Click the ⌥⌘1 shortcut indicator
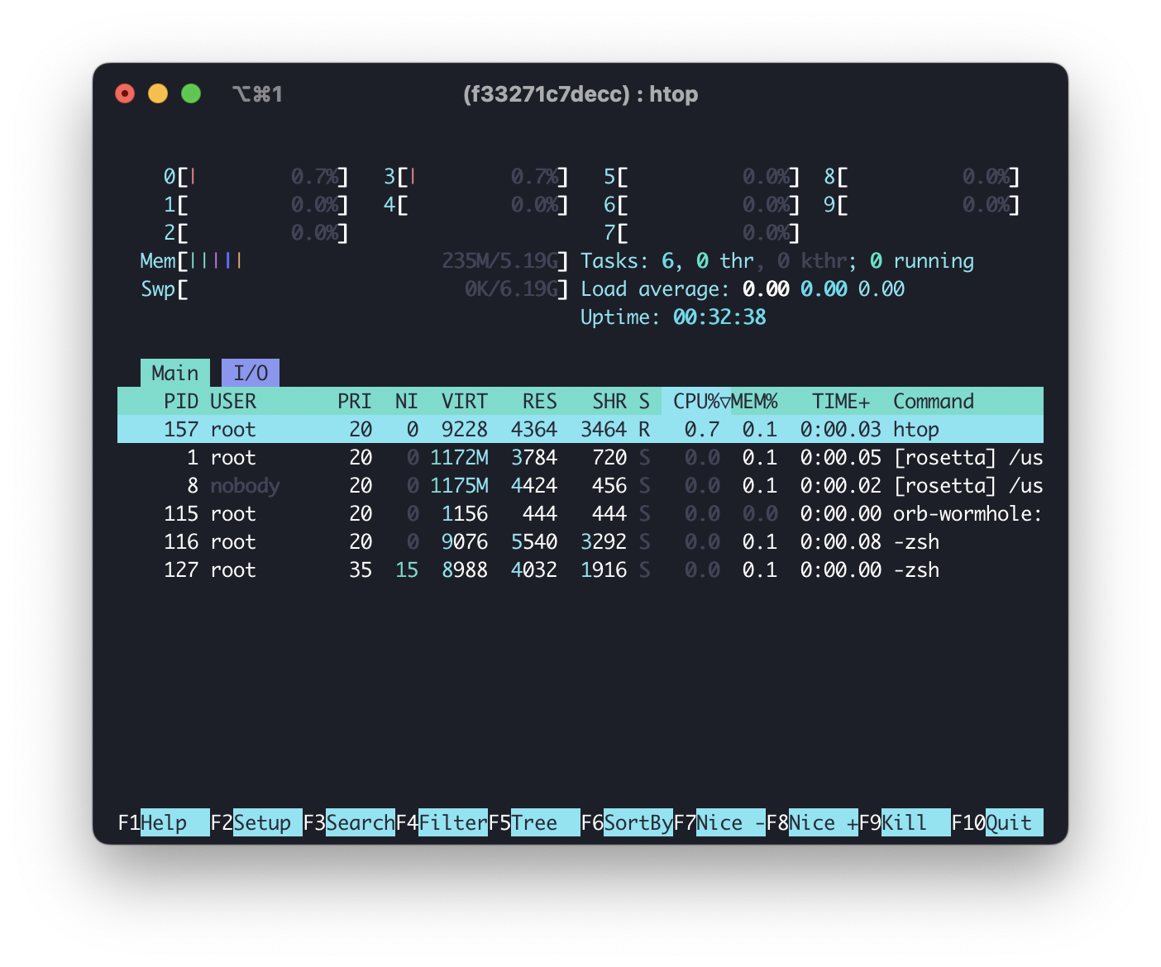This screenshot has height=967, width=1161. [257, 94]
